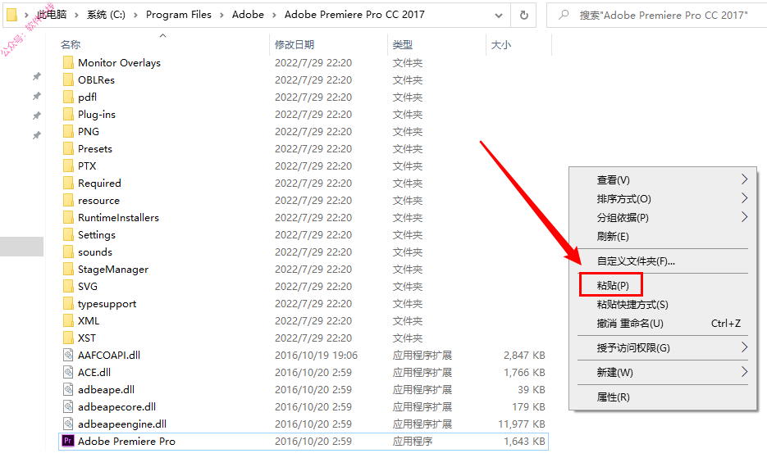Sort files by the 修改日期 column header
767x467 pixels.
(294, 44)
